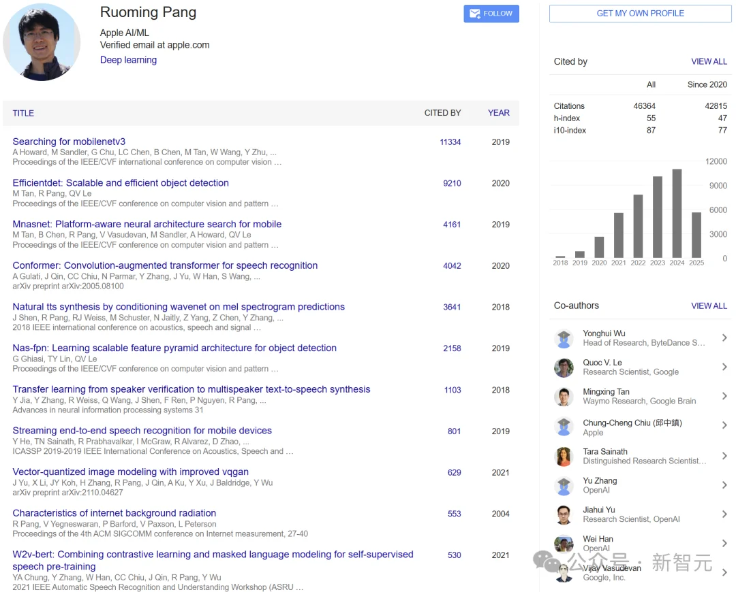This screenshot has height=592, width=736.
Task: Sort publications by Title column header
Action: [23, 113]
